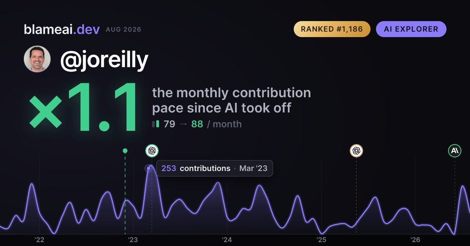Screen dimensions: 470x246
Task: Select the '22 year axis label
Action: point(39,239)
